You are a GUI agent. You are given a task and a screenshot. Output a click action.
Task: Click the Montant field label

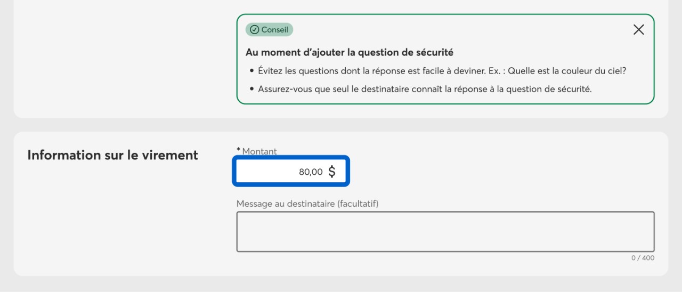259,151
